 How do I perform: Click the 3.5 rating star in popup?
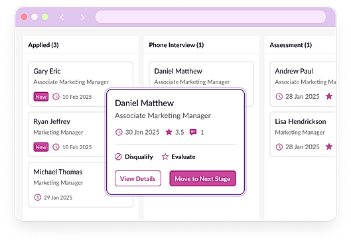pyautogui.click(x=169, y=132)
